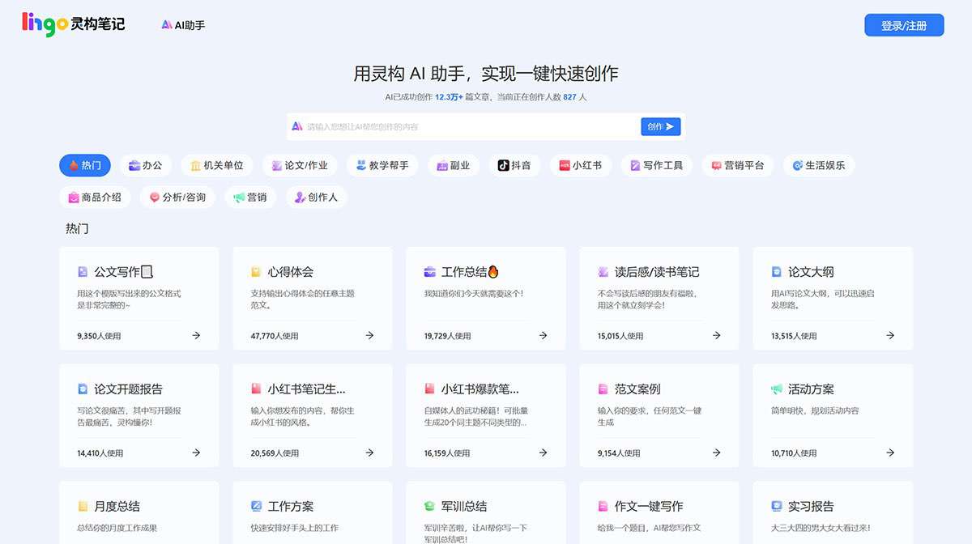Select the 小红书 category tab
This screenshot has width=972, height=544.
(x=581, y=165)
